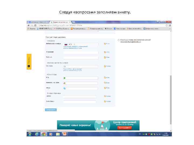The image size is (194, 145).
Task: Click the work phone input field
Action: click(x=81, y=58)
